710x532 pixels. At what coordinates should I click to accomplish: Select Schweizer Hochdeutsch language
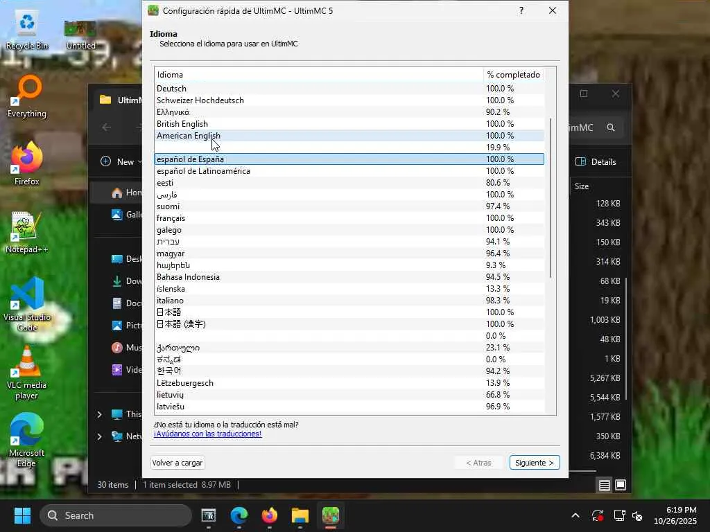pyautogui.click(x=349, y=100)
